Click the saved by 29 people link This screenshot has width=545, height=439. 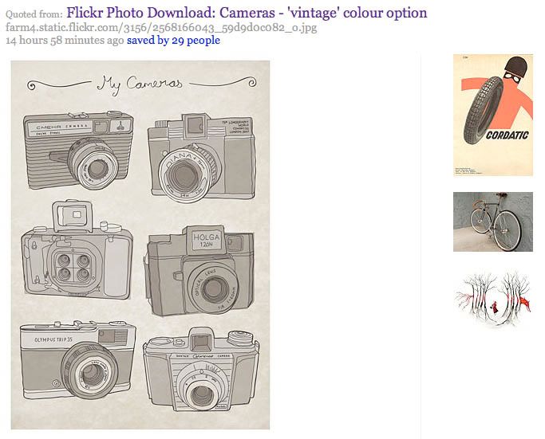(x=173, y=41)
